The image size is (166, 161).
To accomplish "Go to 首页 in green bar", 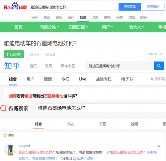I will [x=19, y=27].
